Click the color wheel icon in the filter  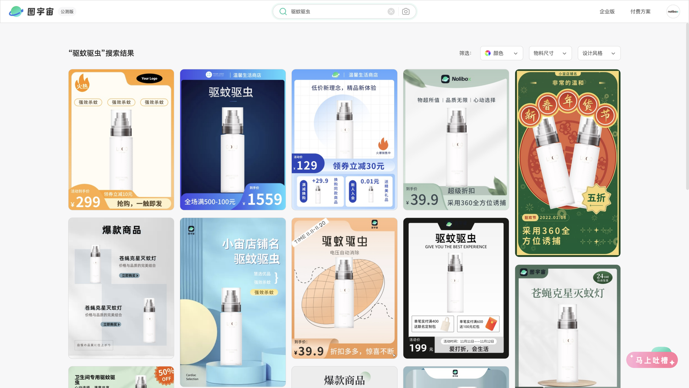tap(488, 53)
